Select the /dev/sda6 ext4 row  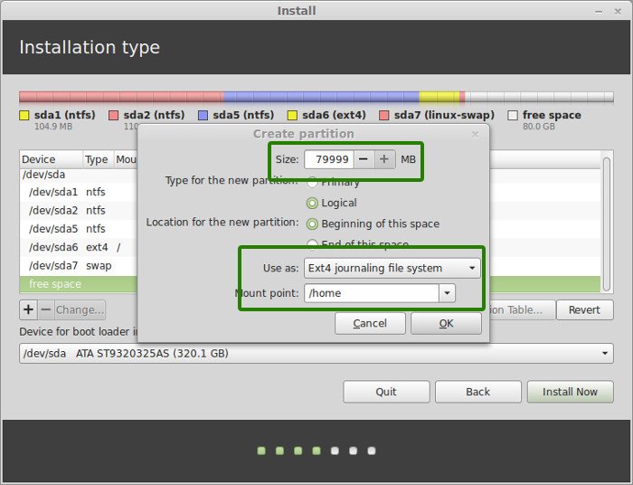point(77,247)
